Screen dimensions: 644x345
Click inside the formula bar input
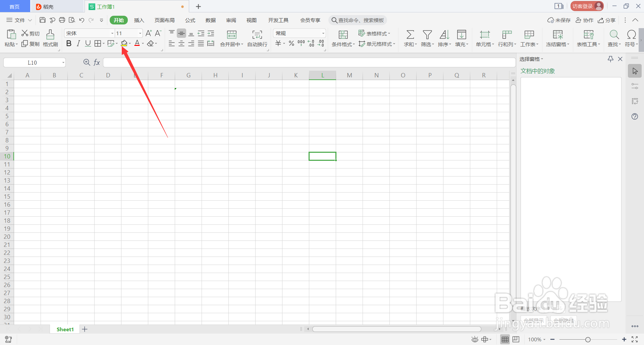coord(309,62)
